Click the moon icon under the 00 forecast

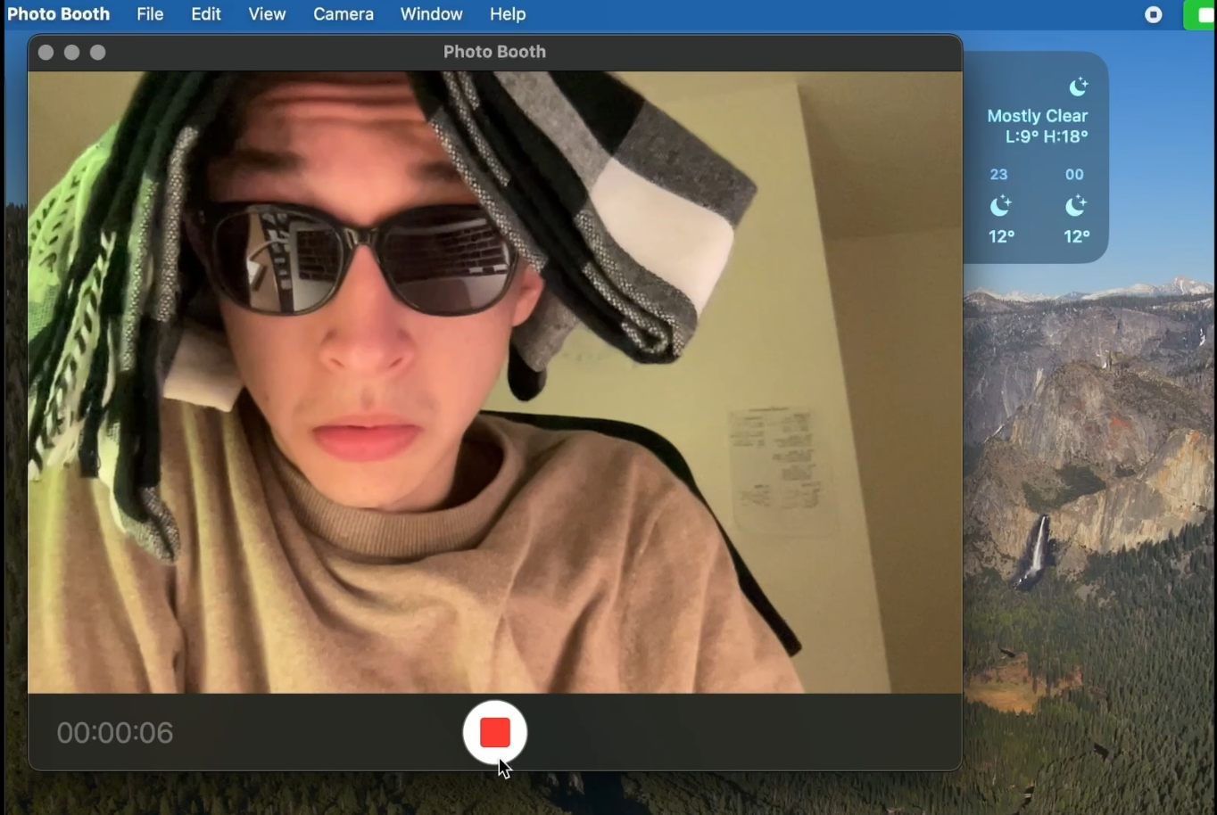[x=1075, y=206]
